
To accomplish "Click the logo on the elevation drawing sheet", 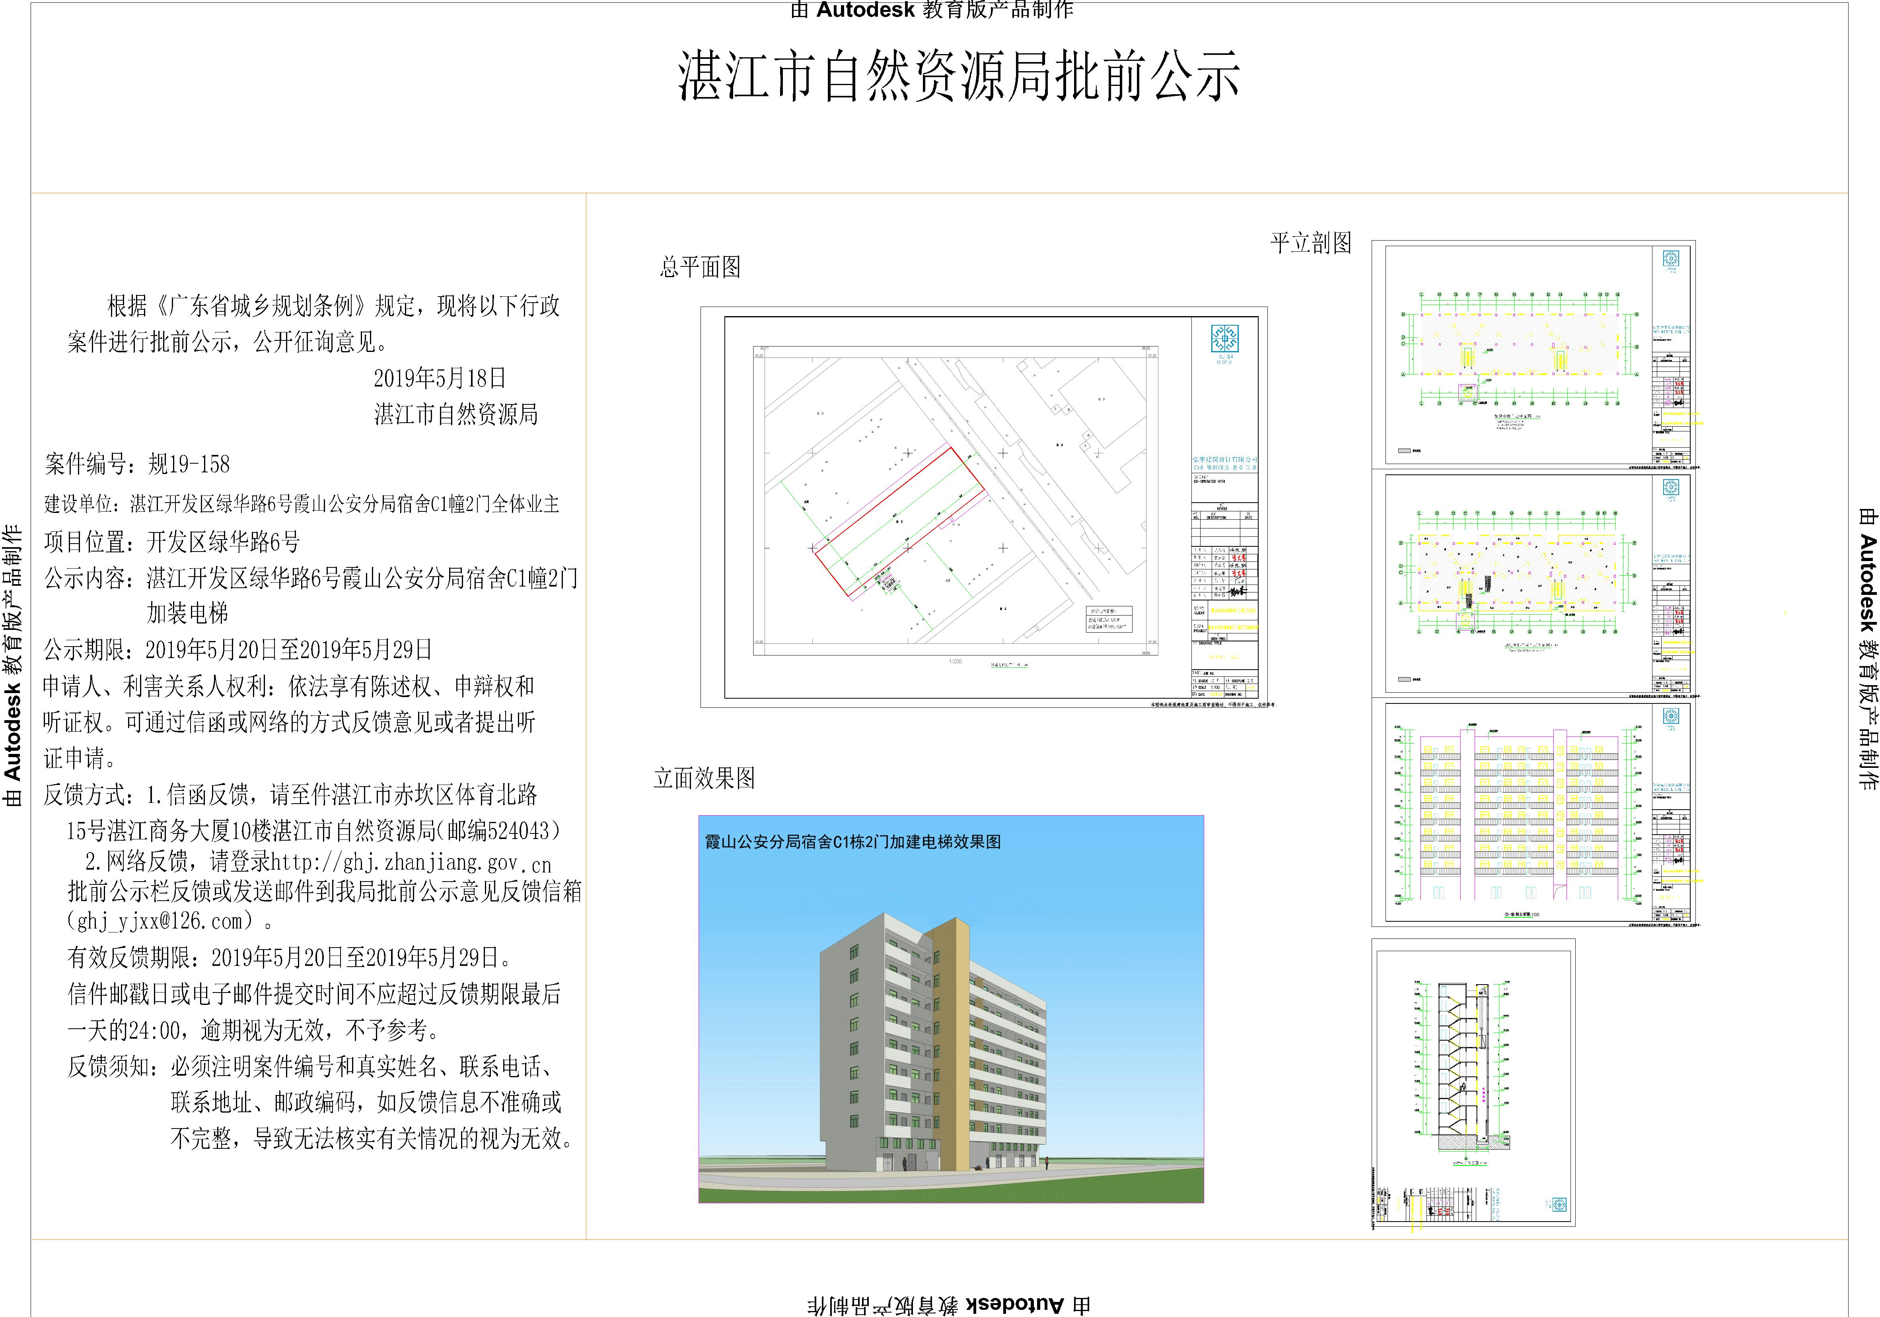I will (x=1670, y=717).
